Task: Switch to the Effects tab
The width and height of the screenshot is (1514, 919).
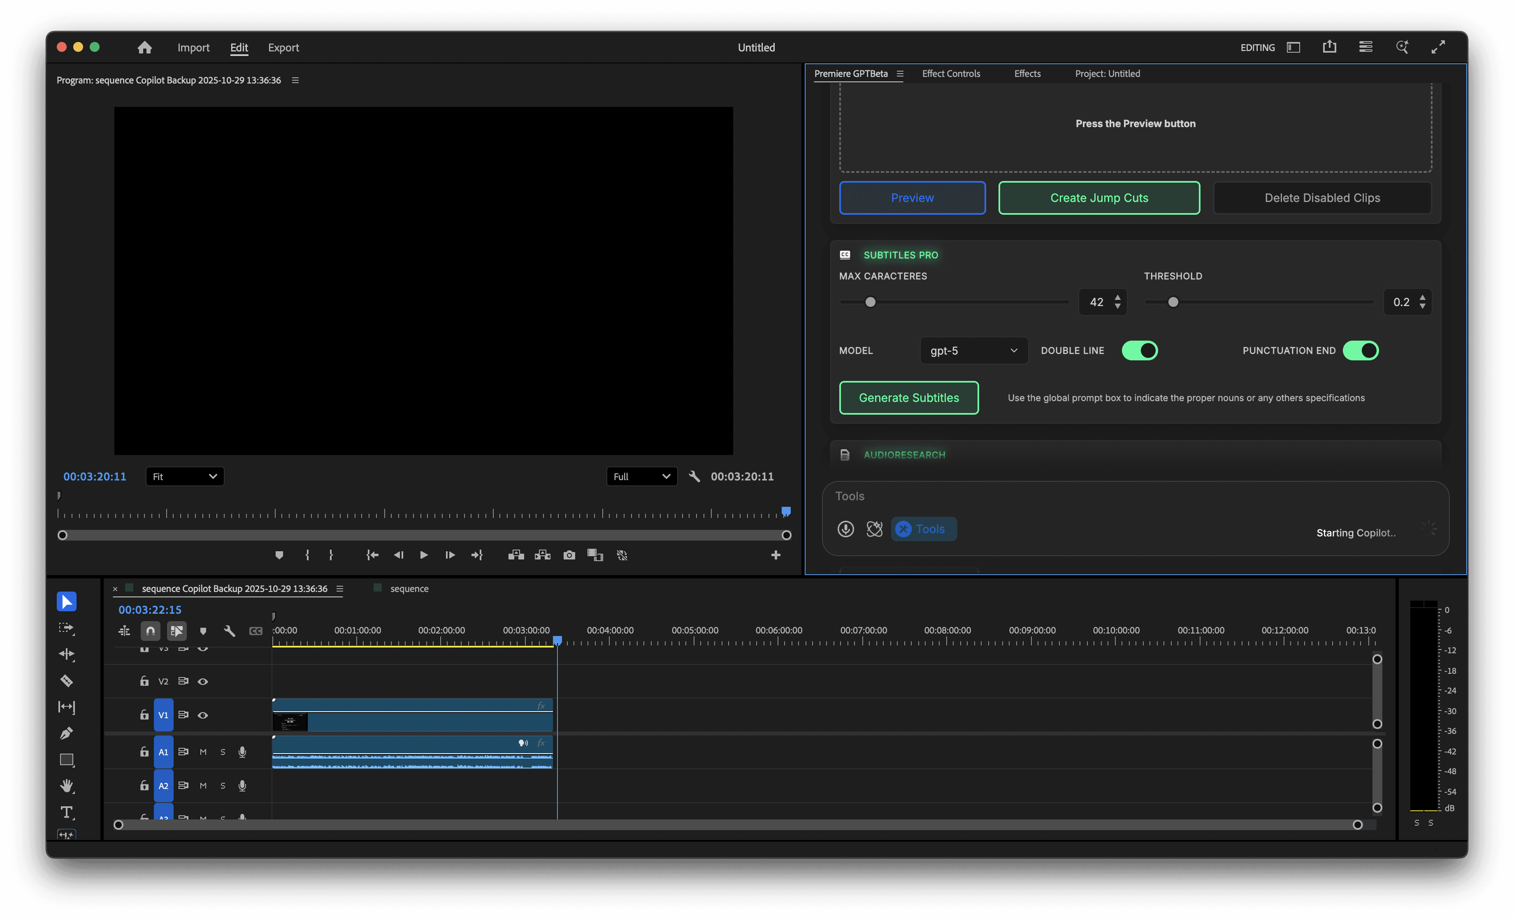Action: click(x=1027, y=74)
